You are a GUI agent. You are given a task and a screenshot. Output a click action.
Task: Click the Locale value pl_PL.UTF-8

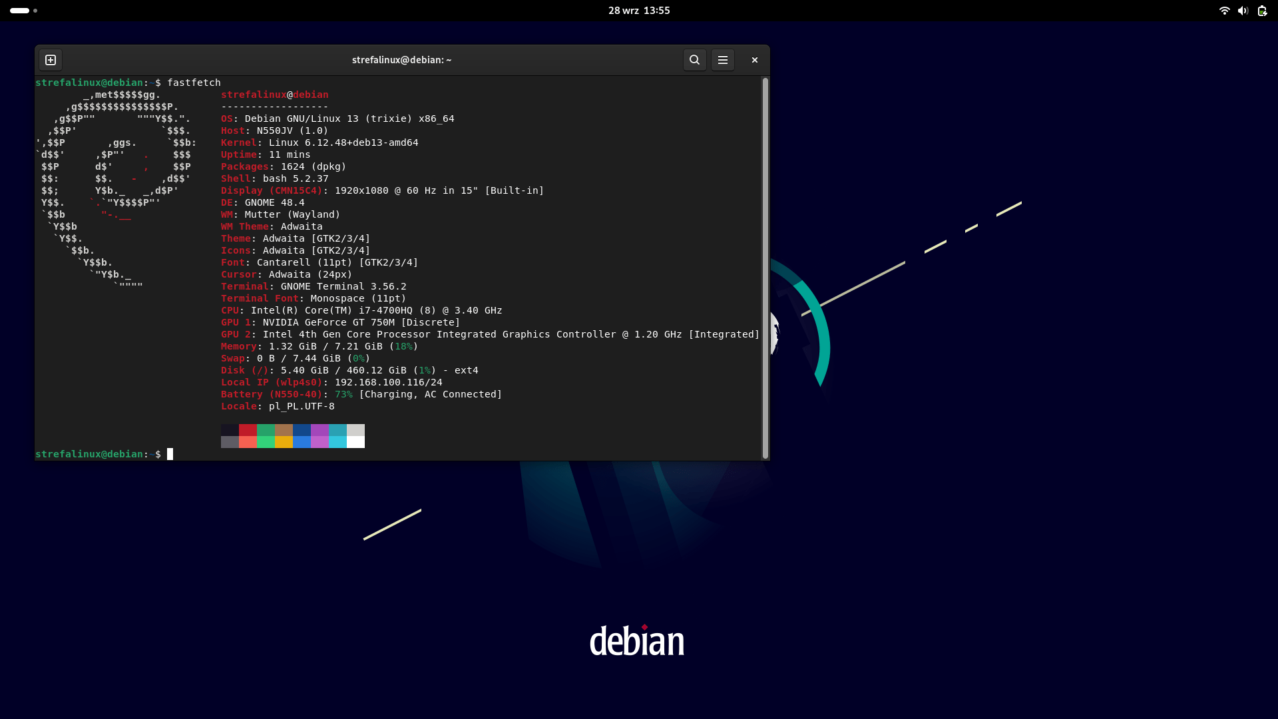pyautogui.click(x=302, y=406)
